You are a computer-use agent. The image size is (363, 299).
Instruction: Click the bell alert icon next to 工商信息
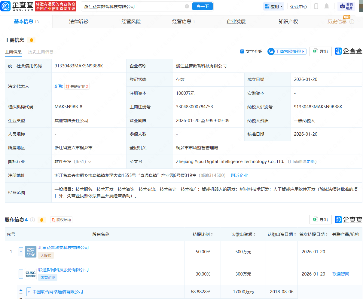(32, 40)
